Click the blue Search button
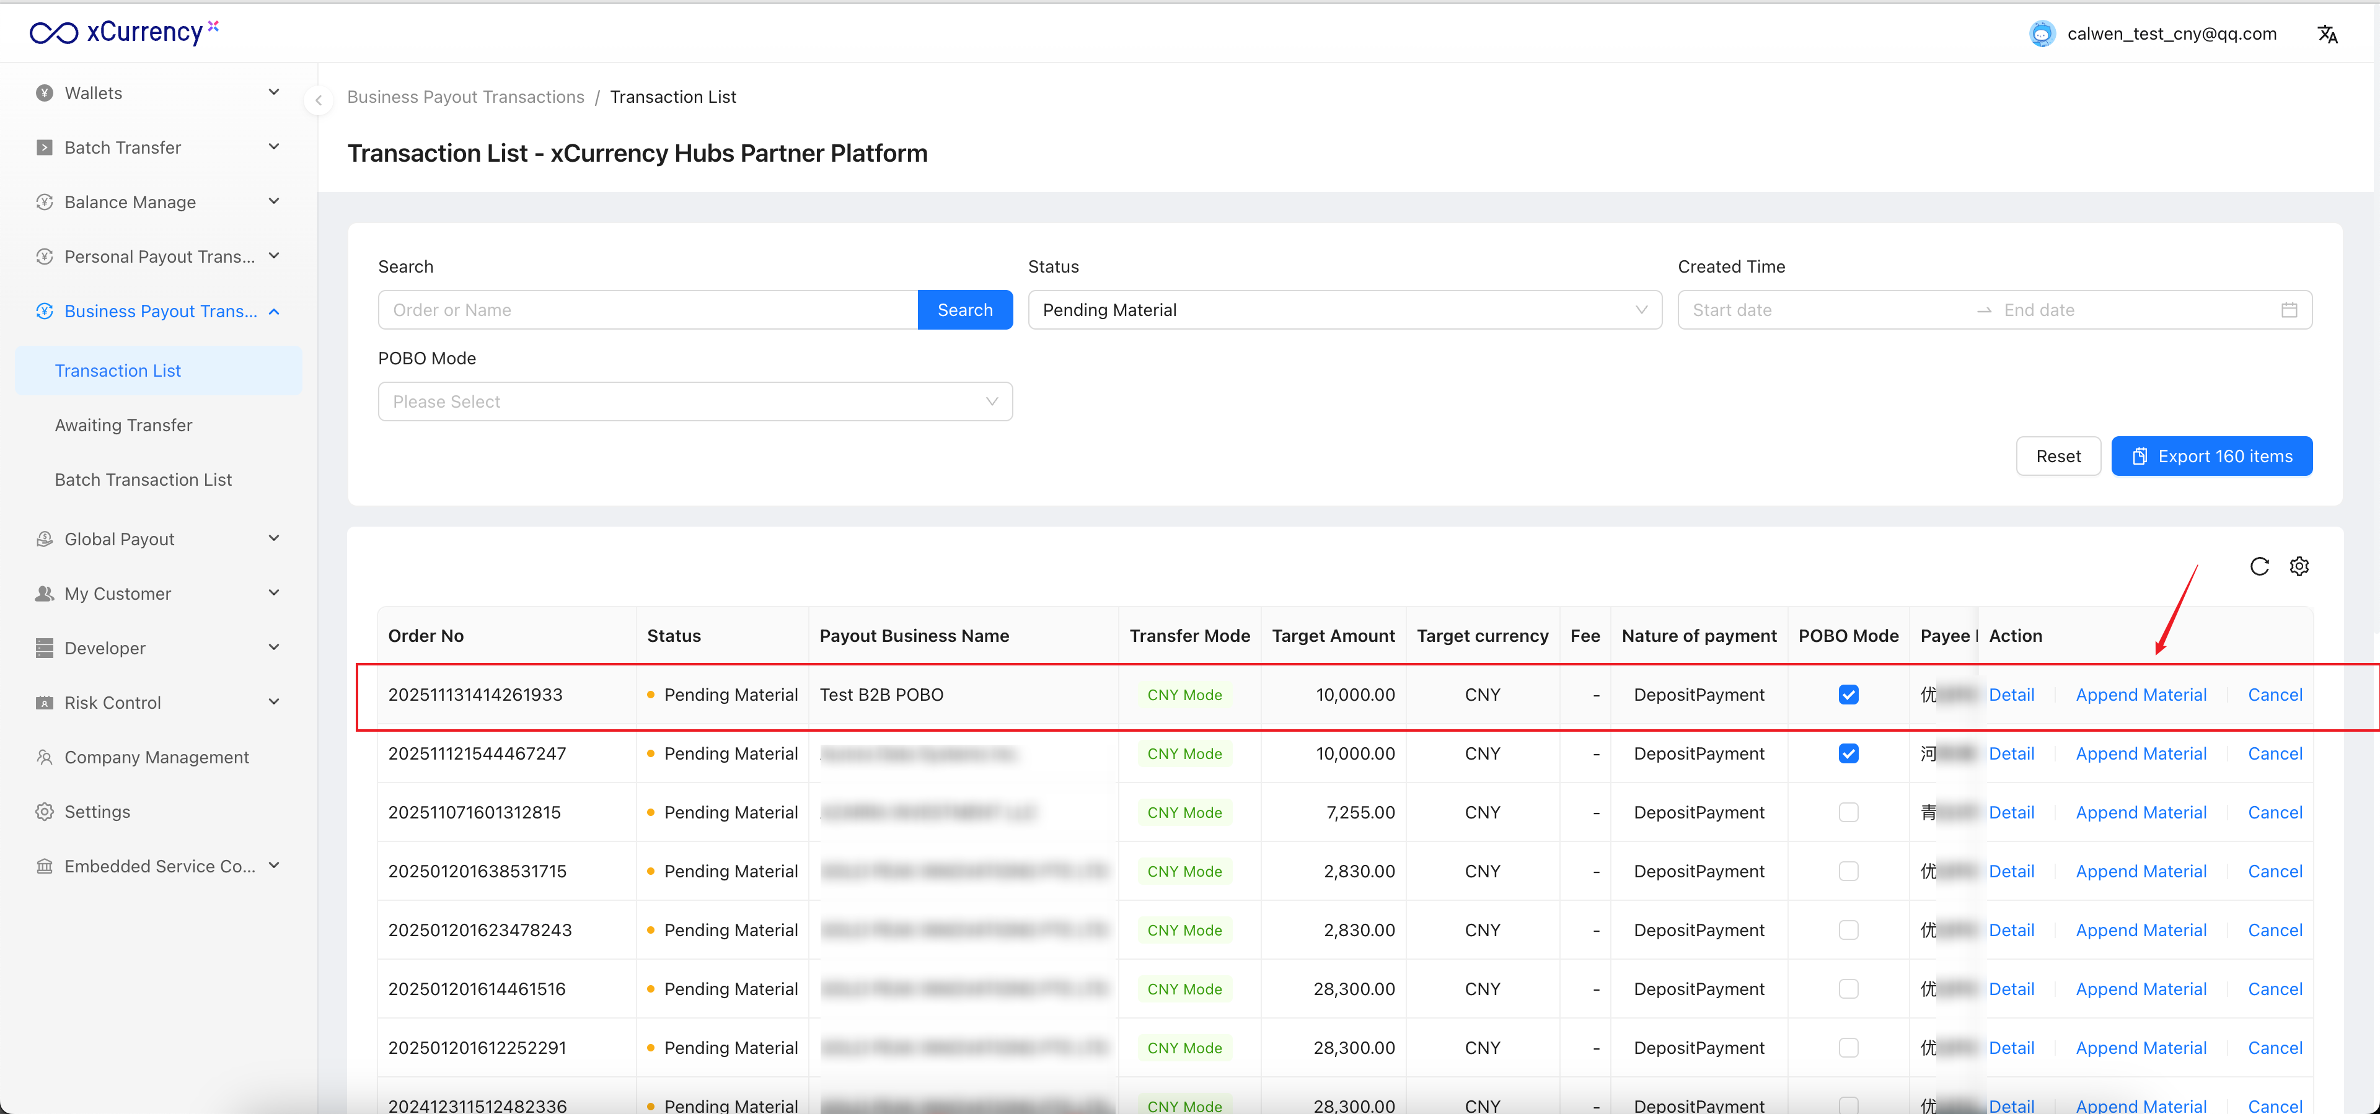The height and width of the screenshot is (1114, 2380). pos(964,310)
